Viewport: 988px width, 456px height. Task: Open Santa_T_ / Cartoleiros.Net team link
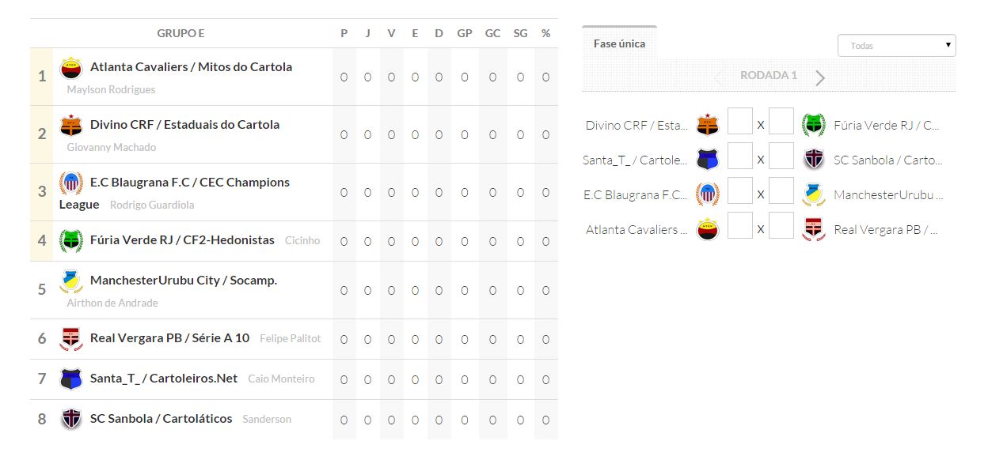click(164, 379)
